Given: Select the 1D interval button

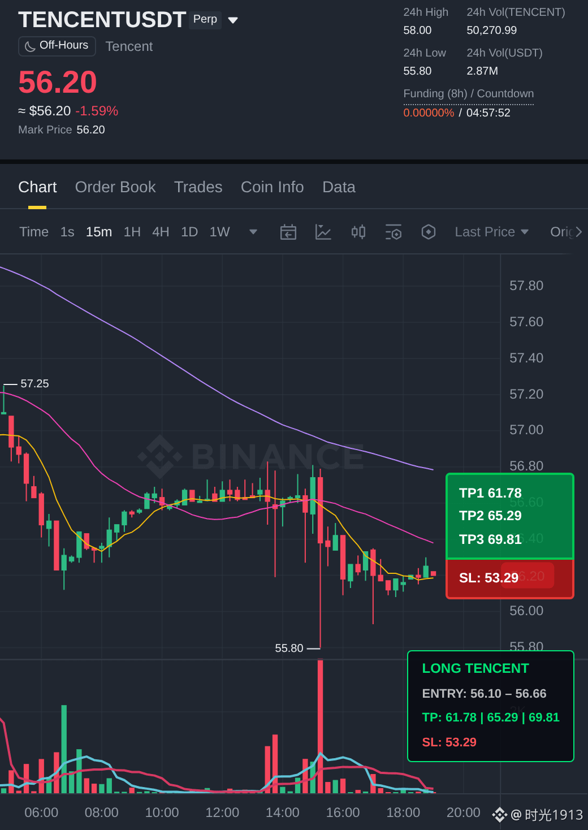Looking at the screenshot, I should (189, 232).
